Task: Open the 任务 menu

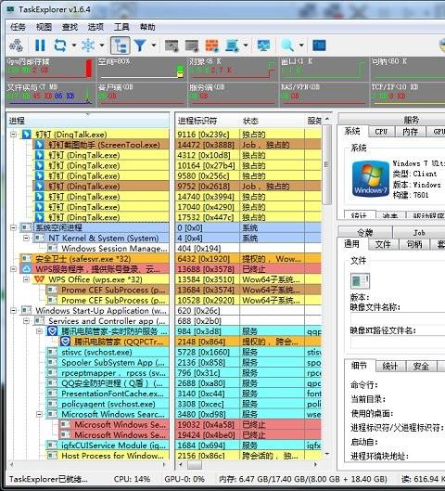Action: pos(18,27)
